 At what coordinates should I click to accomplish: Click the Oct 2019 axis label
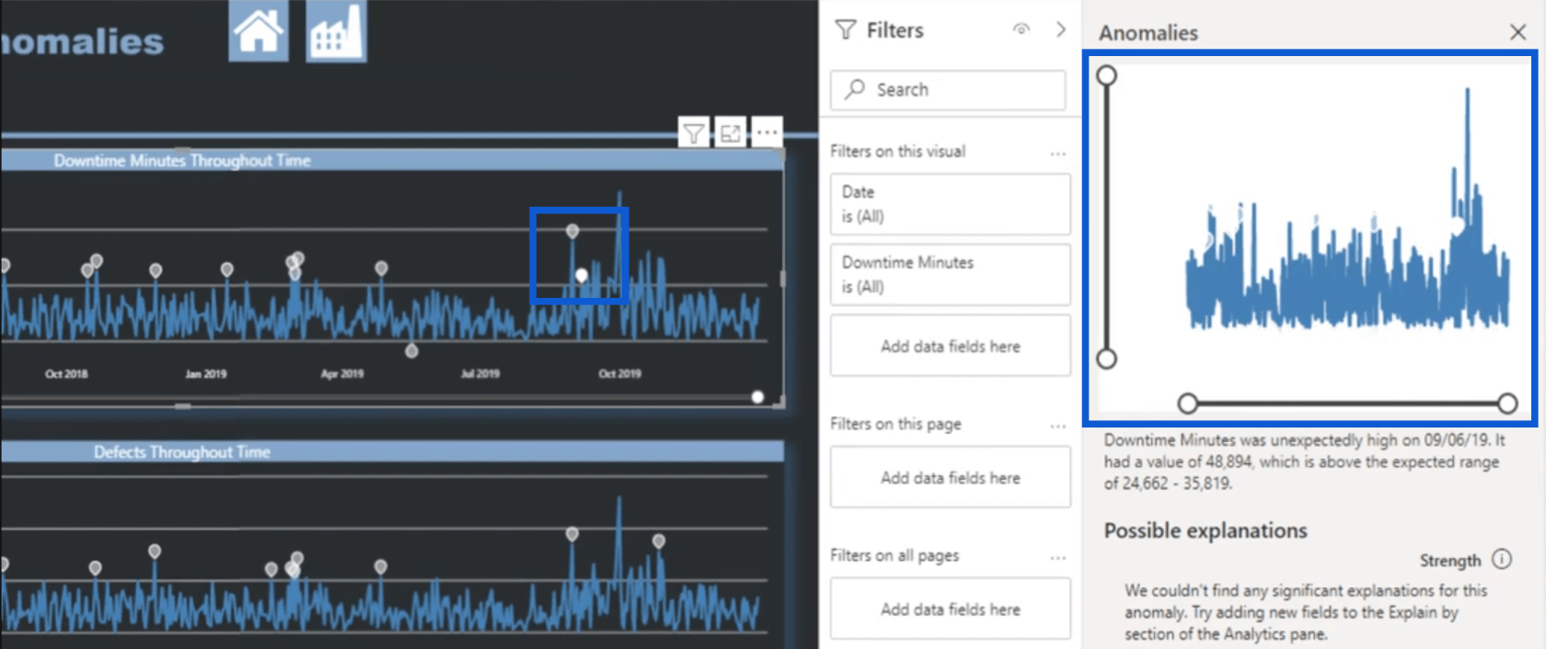tap(619, 374)
